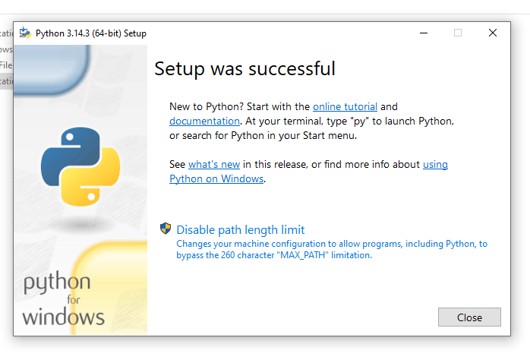Click the Python icon in the title bar

click(25, 33)
